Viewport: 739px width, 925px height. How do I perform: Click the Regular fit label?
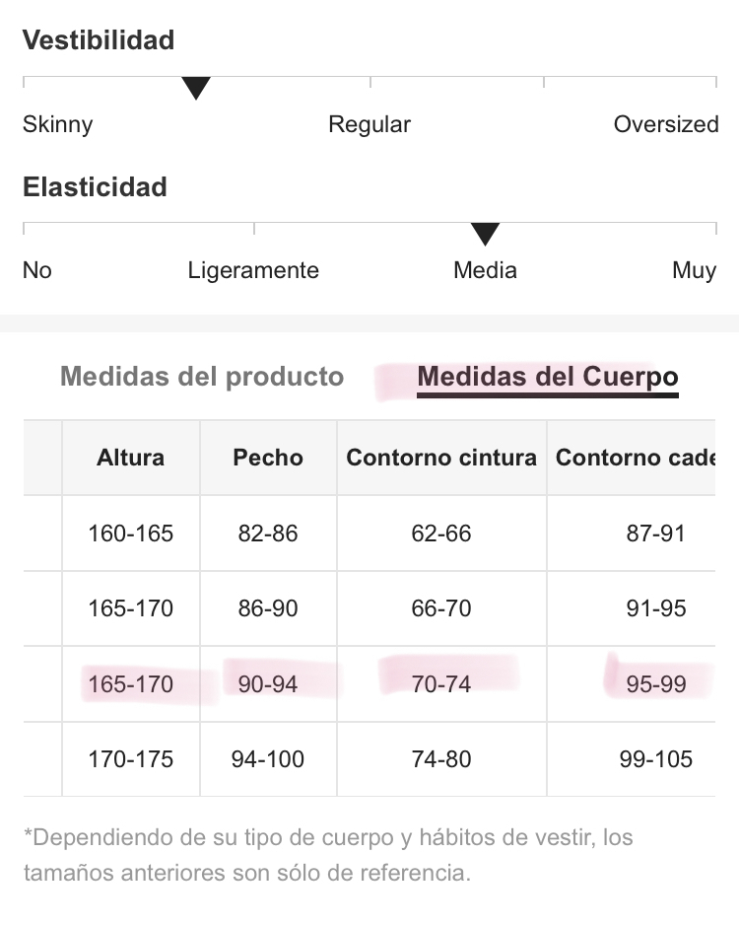(x=369, y=124)
